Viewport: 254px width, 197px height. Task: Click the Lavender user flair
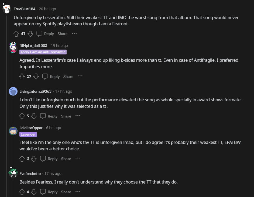[x=28, y=134]
